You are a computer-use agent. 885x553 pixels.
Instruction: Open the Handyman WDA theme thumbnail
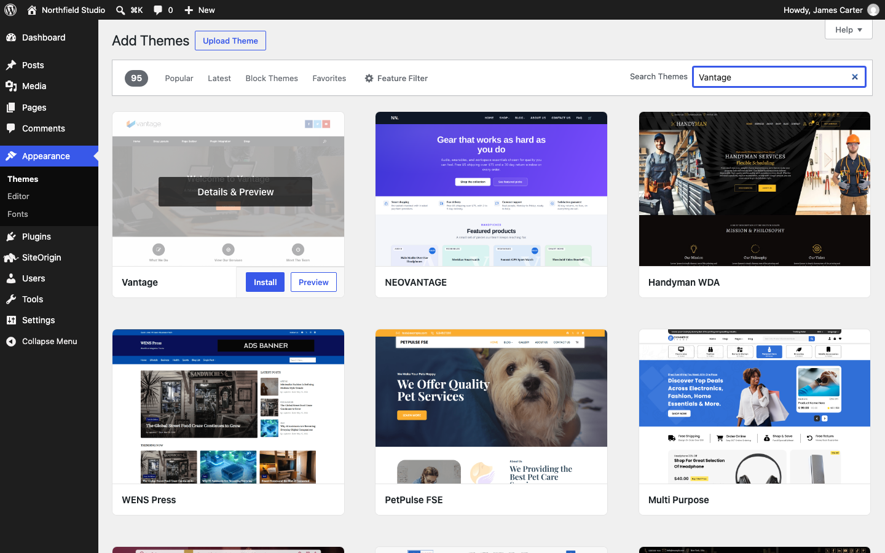pos(755,189)
